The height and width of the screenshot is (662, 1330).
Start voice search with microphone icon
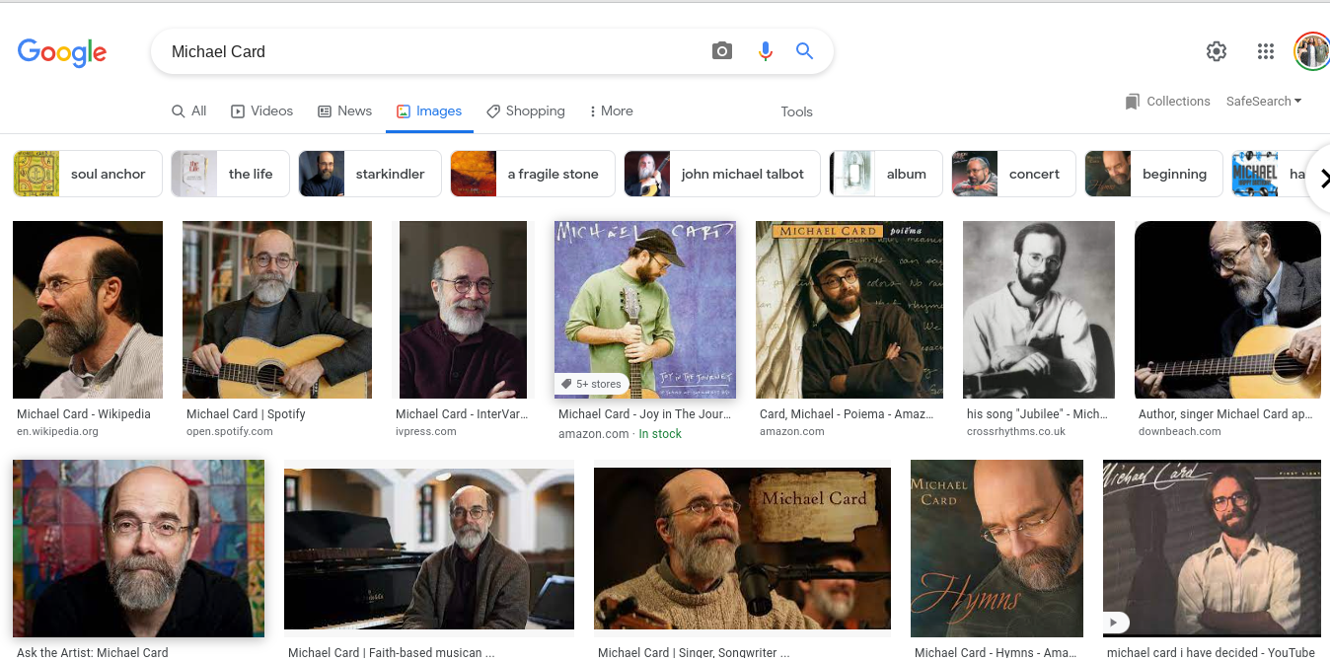pyautogui.click(x=765, y=51)
